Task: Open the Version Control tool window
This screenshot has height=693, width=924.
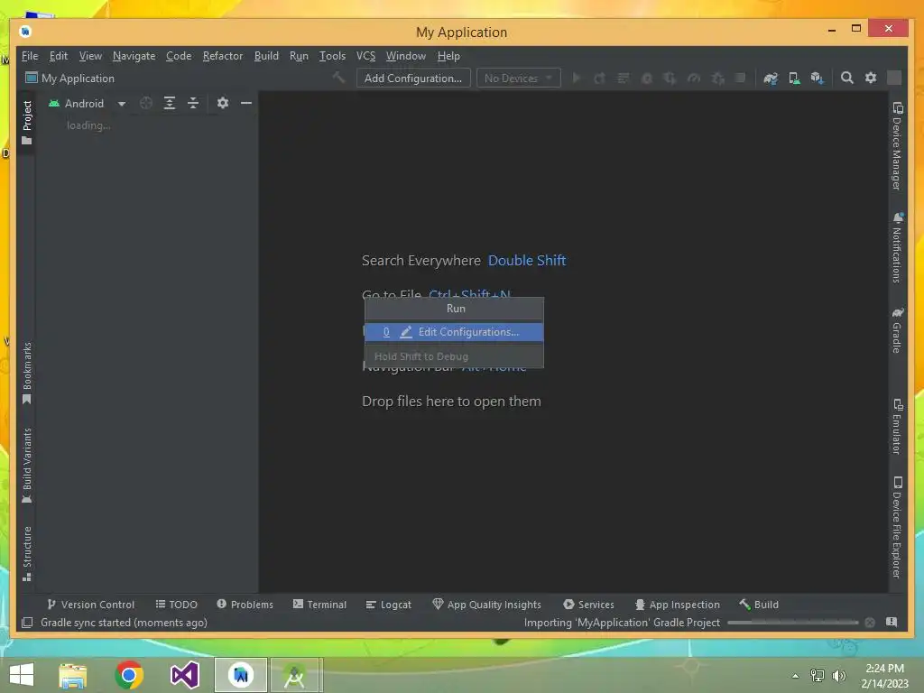Action: (91, 605)
